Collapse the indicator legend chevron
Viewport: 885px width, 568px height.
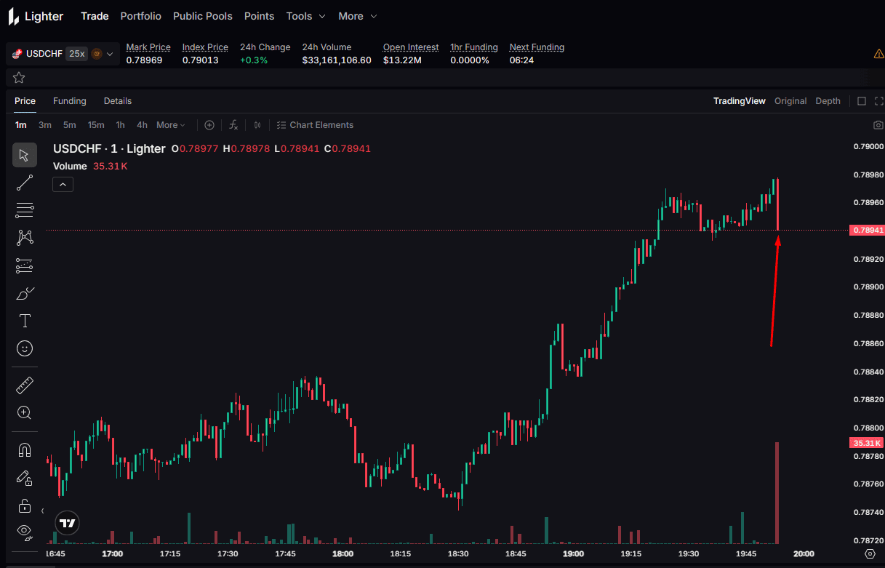[63, 185]
